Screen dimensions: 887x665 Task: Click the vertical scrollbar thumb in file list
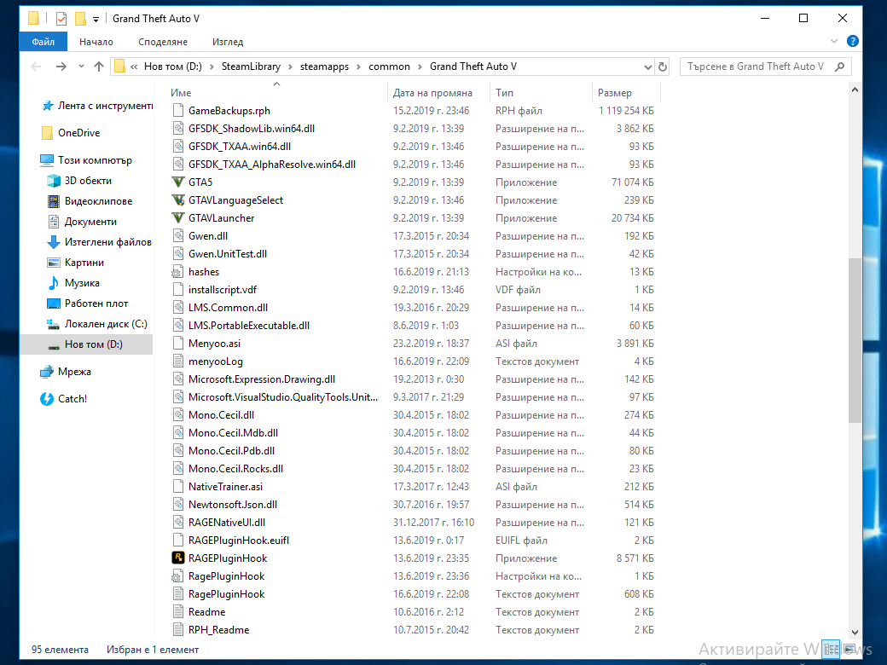pyautogui.click(x=855, y=340)
